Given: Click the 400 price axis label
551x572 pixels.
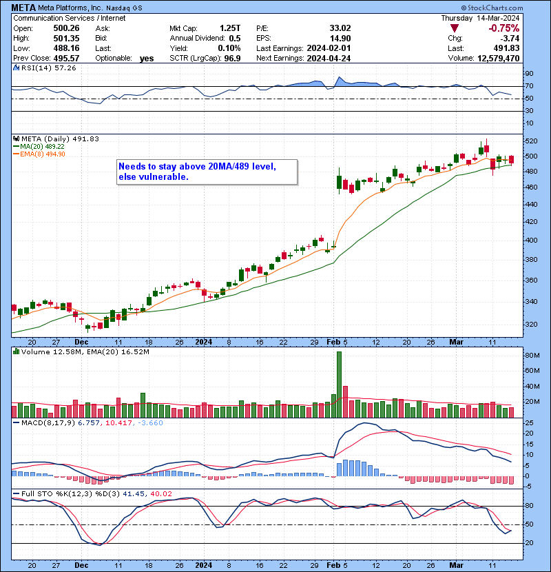Looking at the screenshot, I should (x=531, y=240).
